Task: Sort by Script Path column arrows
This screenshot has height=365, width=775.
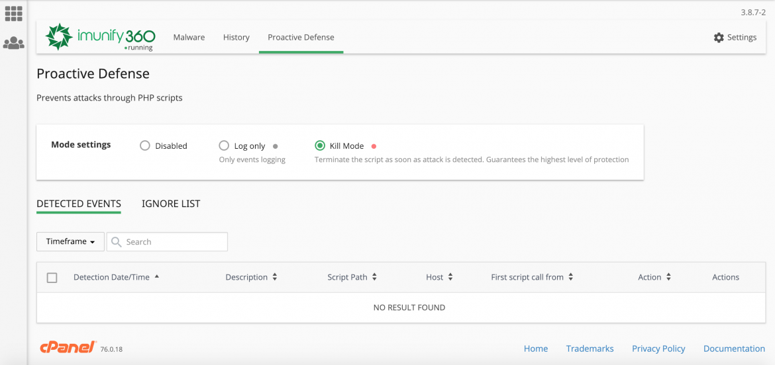Action: 374,278
